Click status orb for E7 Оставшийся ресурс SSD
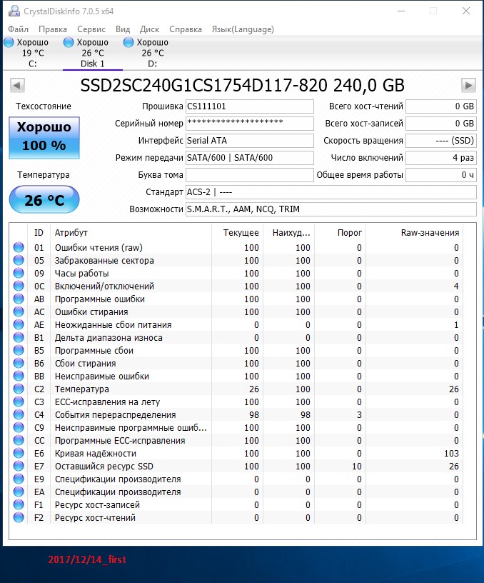484x583 pixels. pyautogui.click(x=19, y=466)
